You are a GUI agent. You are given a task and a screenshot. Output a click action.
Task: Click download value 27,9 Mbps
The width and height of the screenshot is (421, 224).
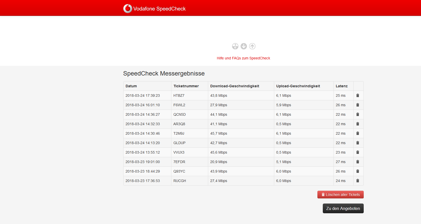pos(219,105)
